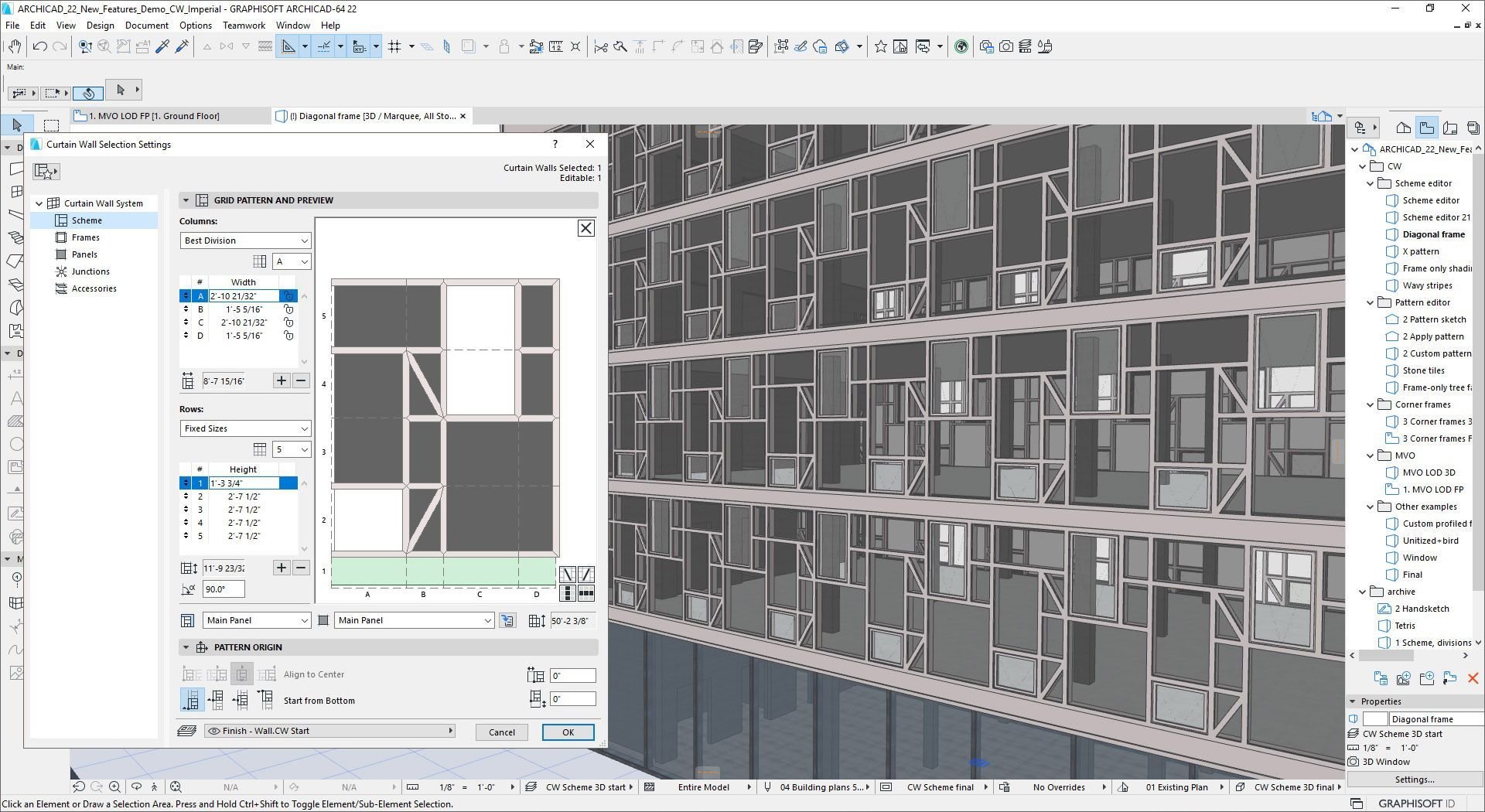Select the Arrow tool in toolbox
The image size is (1485, 812).
[x=17, y=125]
